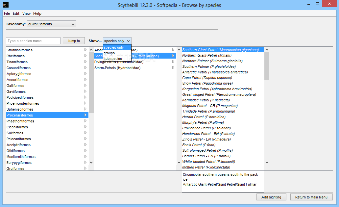Open the Edit menu
Image resolution: width=339 pixels, height=207 pixels.
[16, 13]
